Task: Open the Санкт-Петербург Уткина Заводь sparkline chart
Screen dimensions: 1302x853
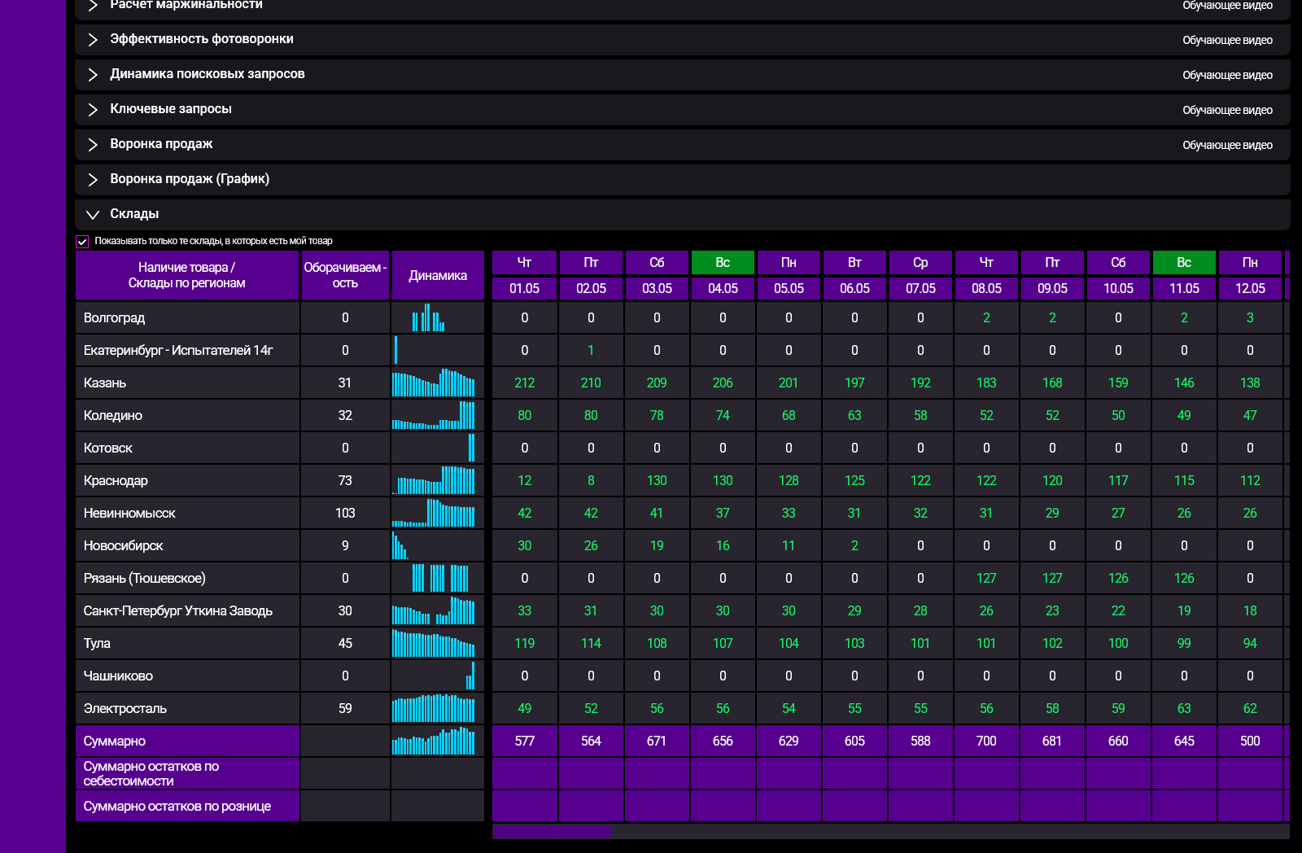Action: (x=434, y=610)
